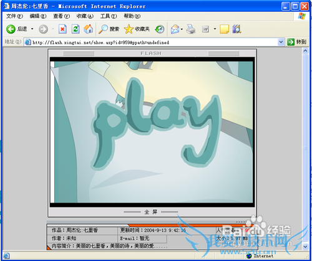This screenshot has width=312, height=261.
Task: Click the FLASH header label
Action: 151,54
